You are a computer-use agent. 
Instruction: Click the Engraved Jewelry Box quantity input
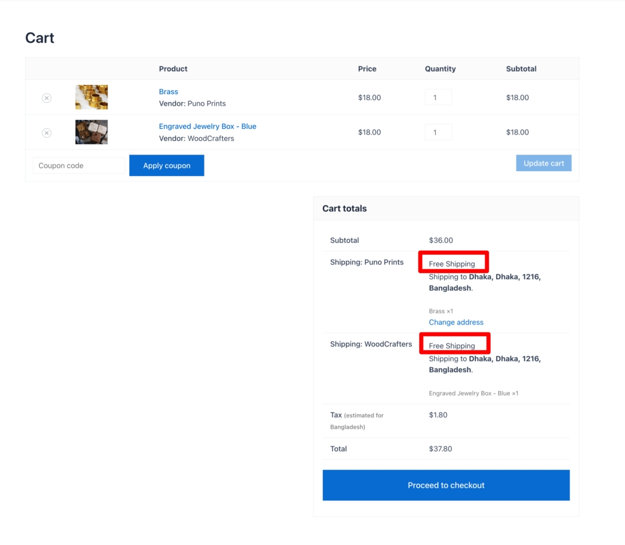point(438,132)
